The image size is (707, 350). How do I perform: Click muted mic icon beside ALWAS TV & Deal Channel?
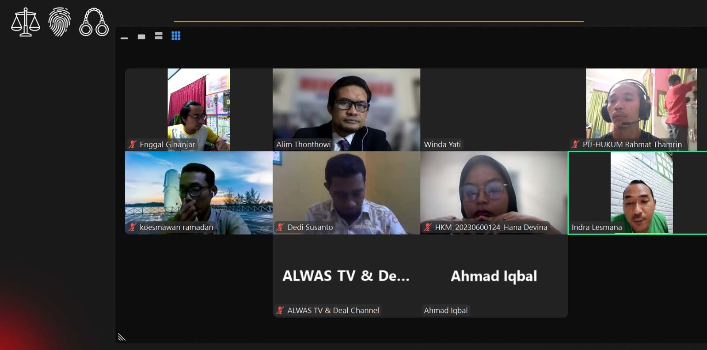pyautogui.click(x=280, y=310)
